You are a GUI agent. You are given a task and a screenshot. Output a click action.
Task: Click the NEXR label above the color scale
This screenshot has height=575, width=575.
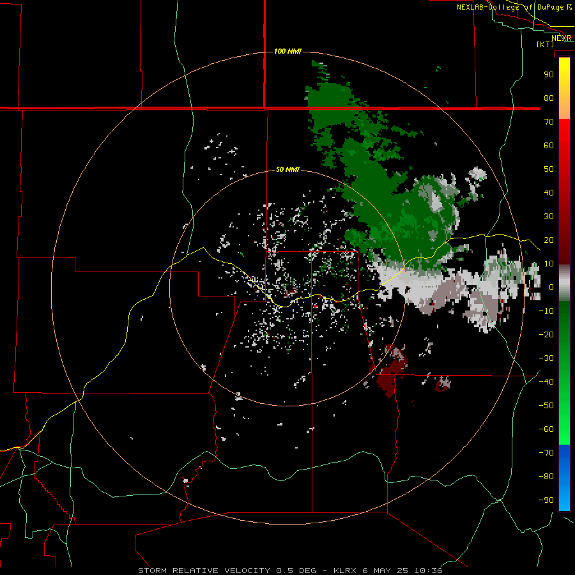562,38
